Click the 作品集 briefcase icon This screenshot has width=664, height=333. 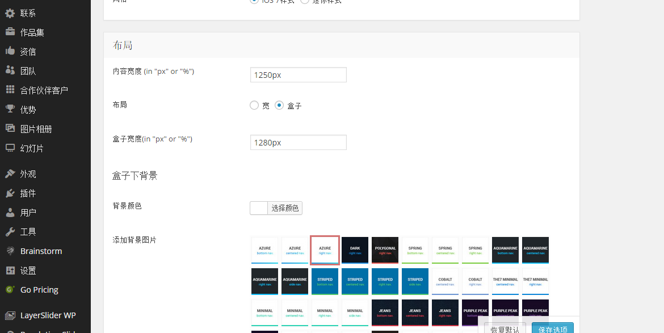(x=10, y=32)
